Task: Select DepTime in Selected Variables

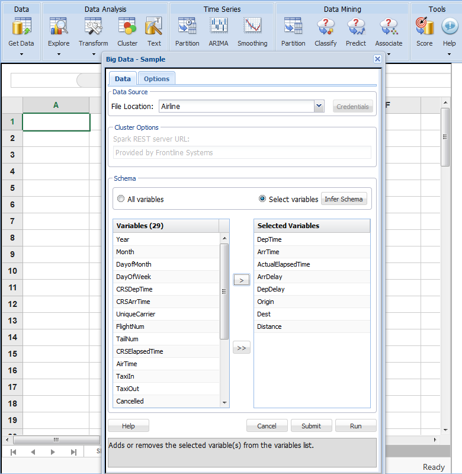Action: (x=312, y=239)
